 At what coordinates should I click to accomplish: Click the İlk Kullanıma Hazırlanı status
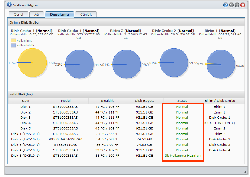coord(183,156)
